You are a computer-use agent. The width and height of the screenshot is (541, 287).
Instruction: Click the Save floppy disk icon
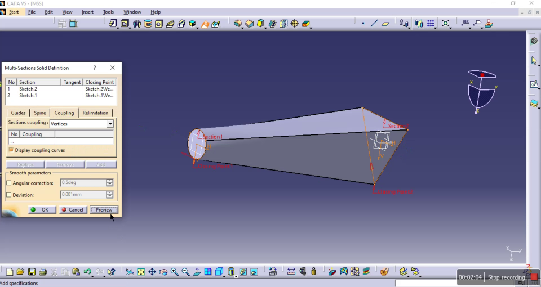32,272
